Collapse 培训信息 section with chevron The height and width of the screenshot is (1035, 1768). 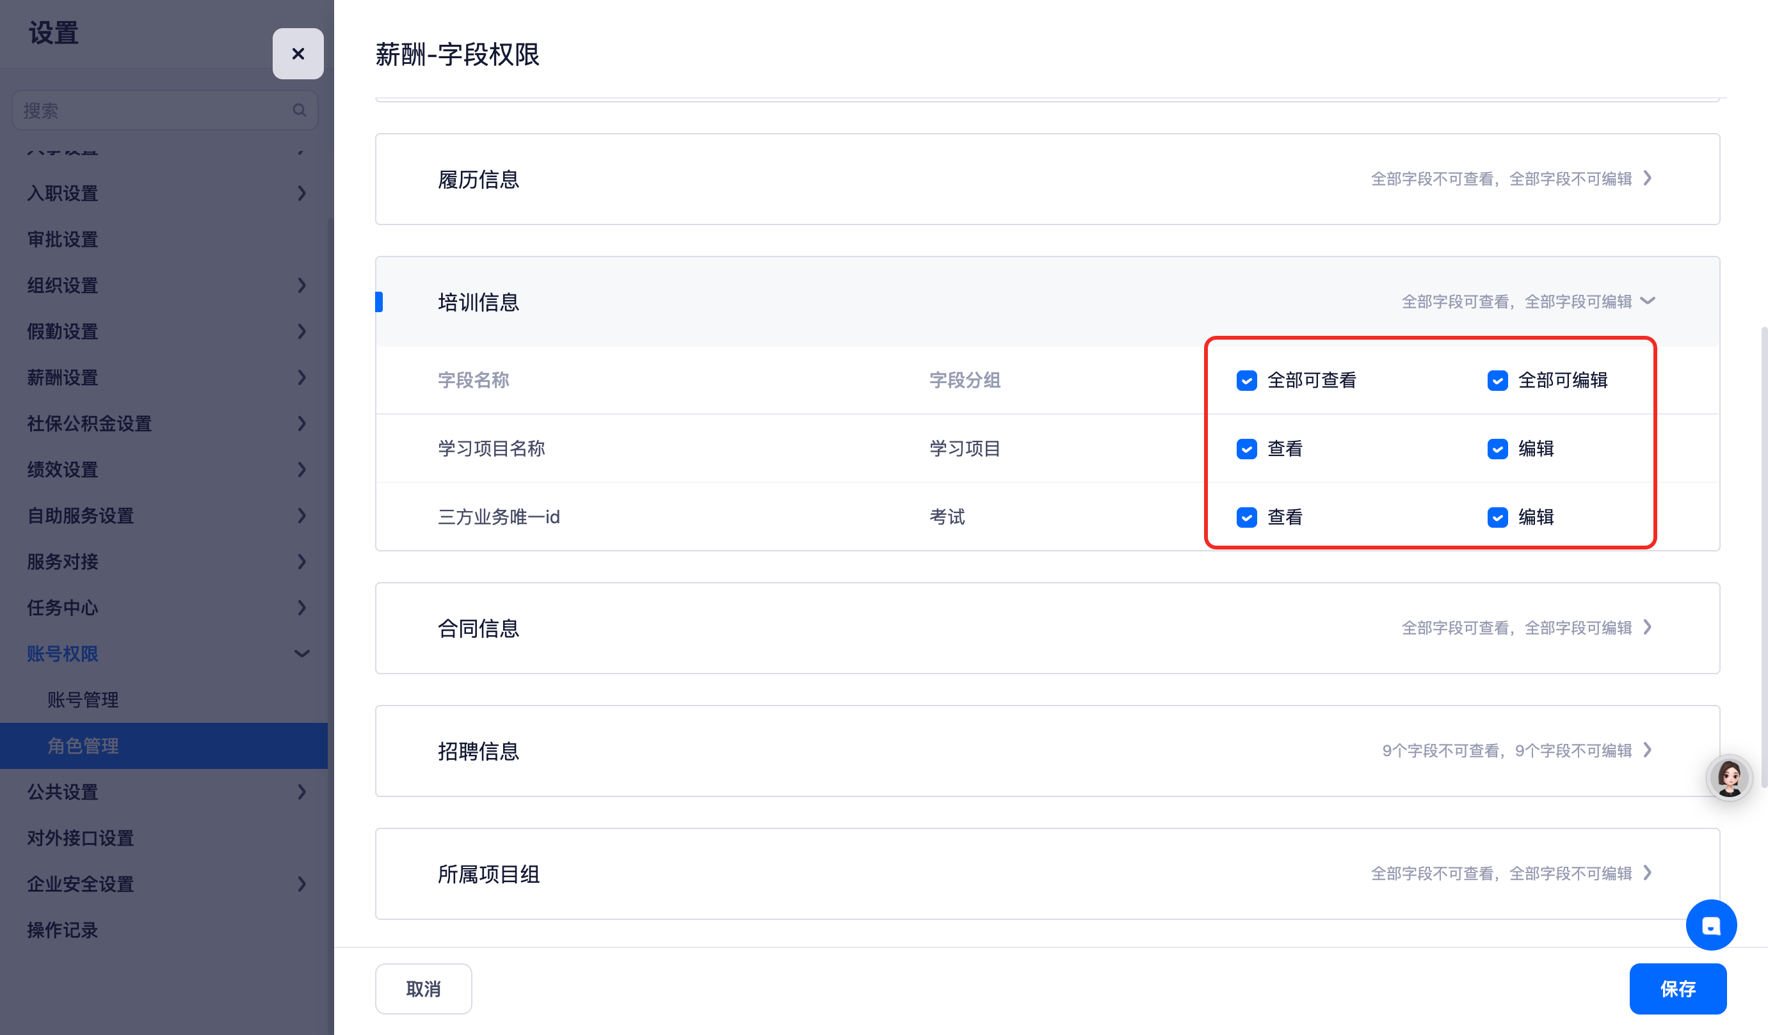[1648, 301]
